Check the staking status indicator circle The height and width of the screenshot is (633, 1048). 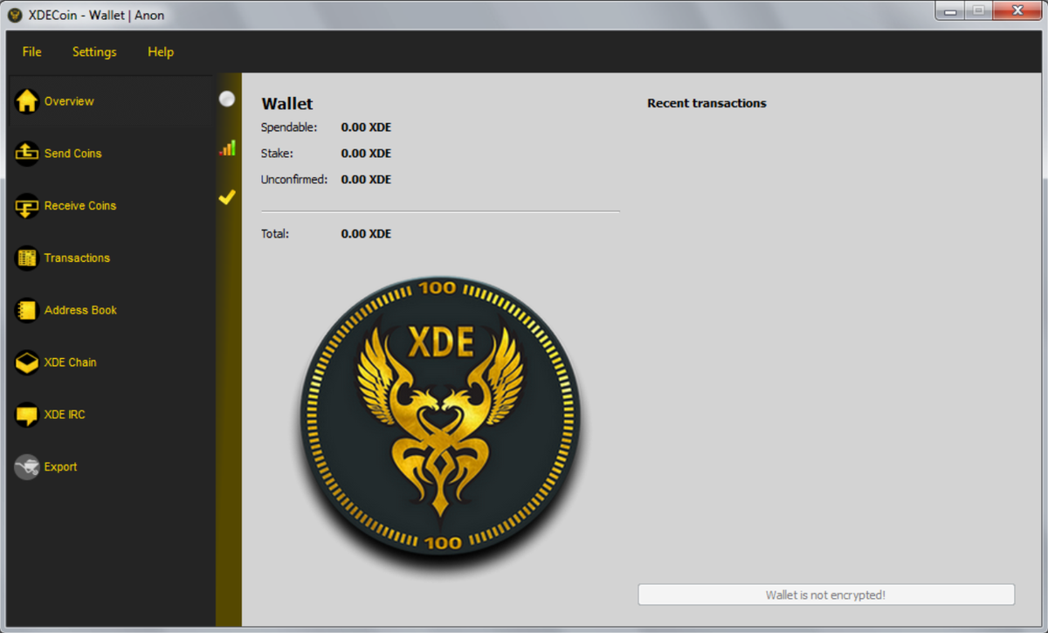[x=227, y=99]
